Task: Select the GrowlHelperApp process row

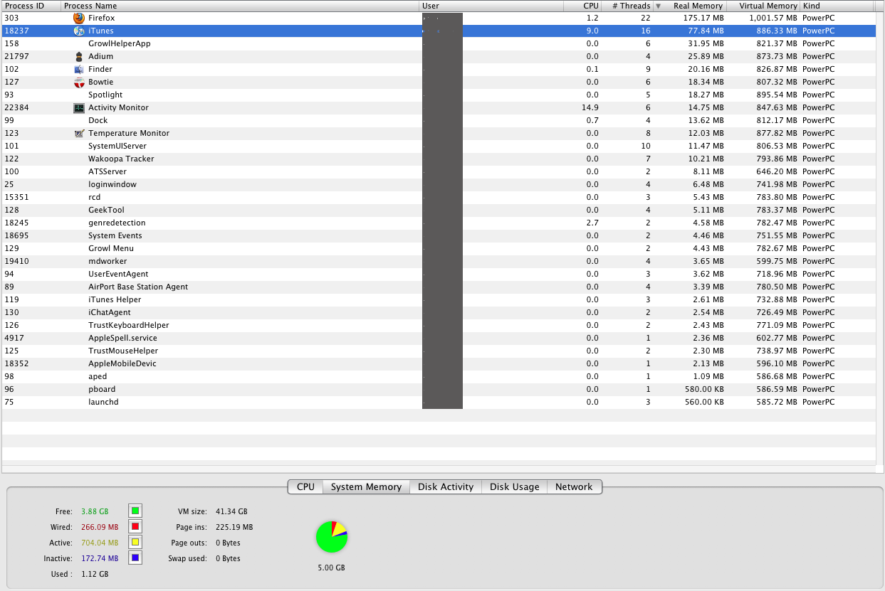Action: (x=439, y=43)
